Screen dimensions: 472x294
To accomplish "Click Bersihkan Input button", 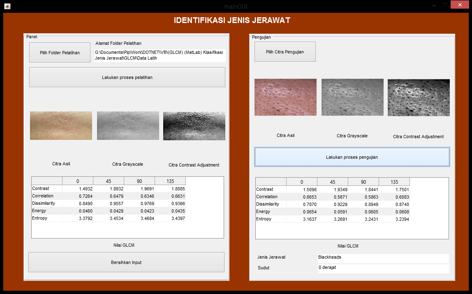I will coord(126,262).
